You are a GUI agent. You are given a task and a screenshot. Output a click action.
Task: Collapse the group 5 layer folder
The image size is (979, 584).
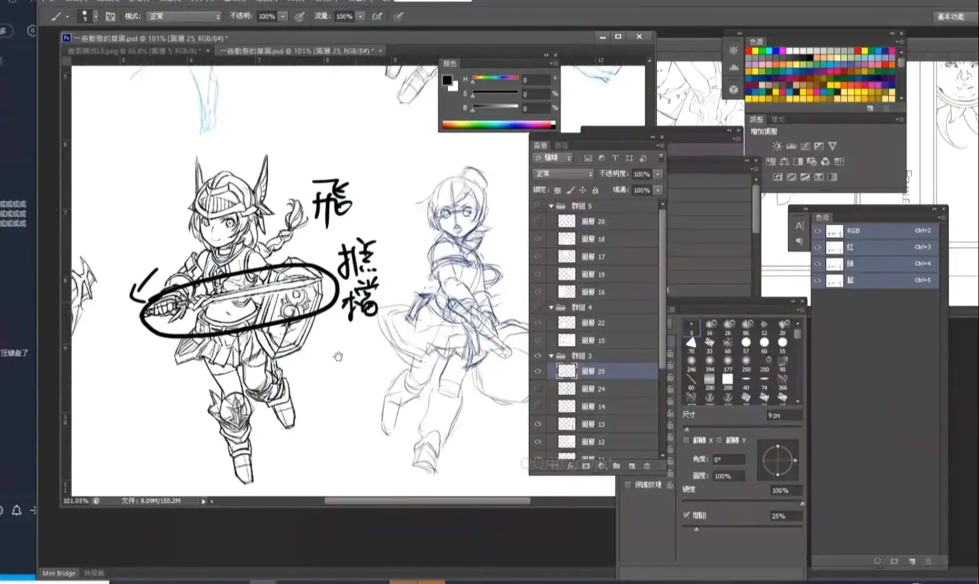click(x=551, y=206)
